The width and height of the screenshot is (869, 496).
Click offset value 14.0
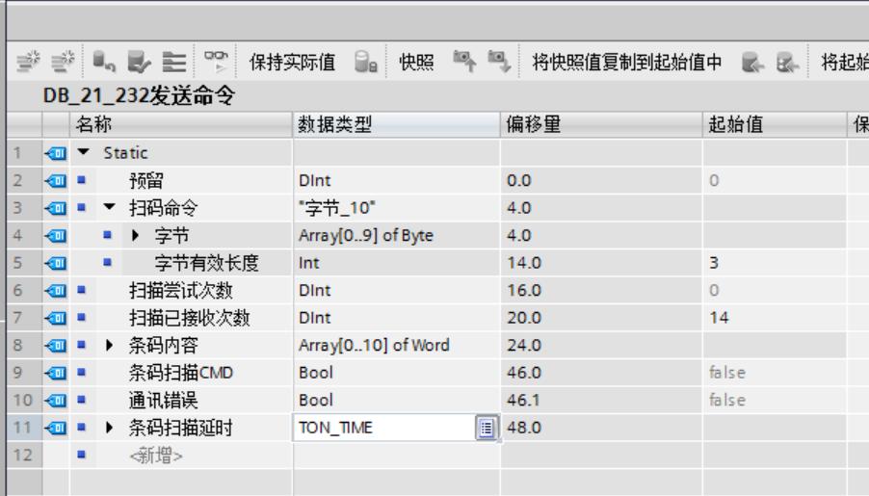pyautogui.click(x=524, y=263)
